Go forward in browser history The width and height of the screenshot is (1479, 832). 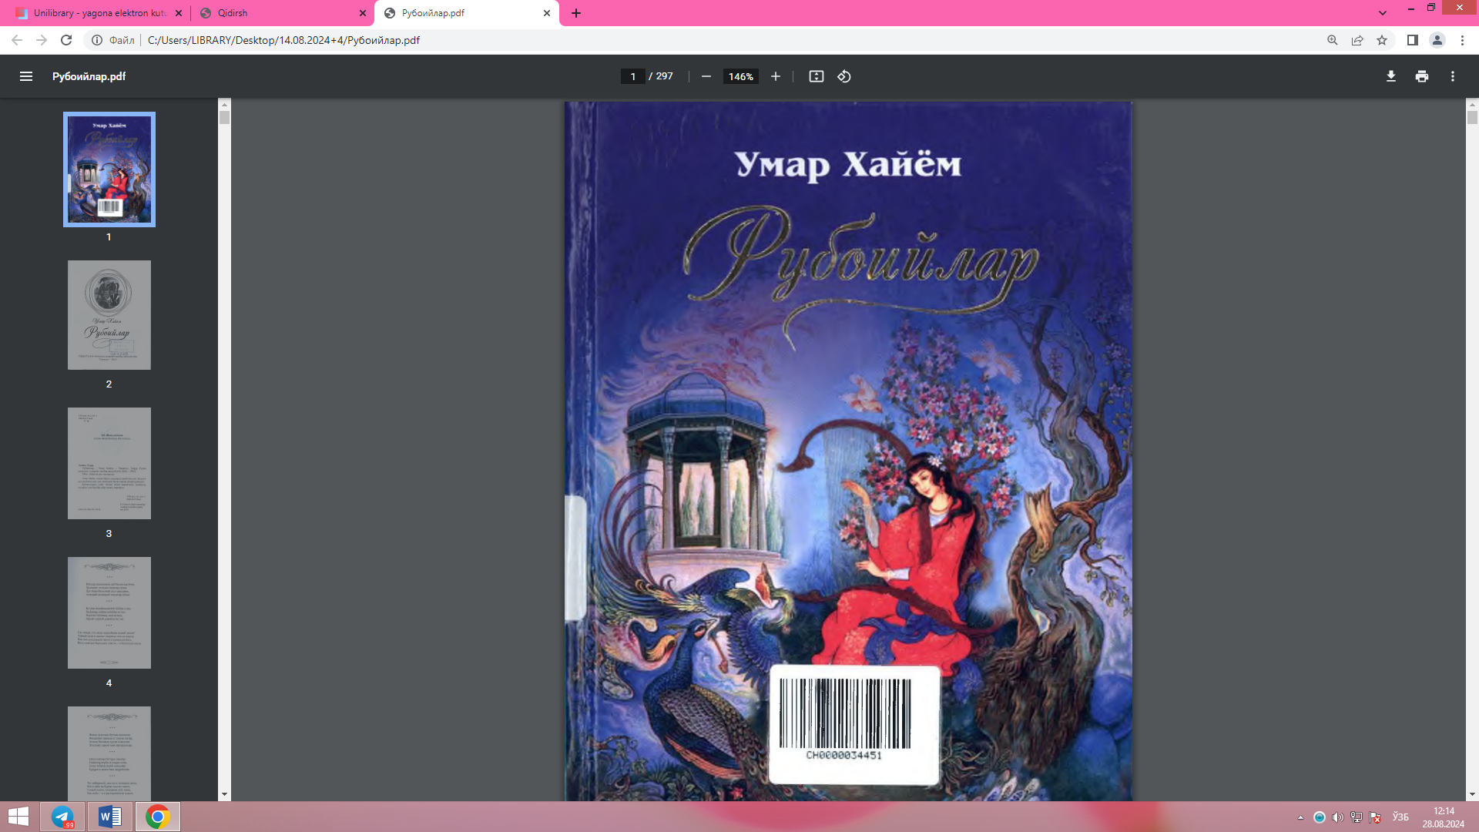pyautogui.click(x=42, y=40)
